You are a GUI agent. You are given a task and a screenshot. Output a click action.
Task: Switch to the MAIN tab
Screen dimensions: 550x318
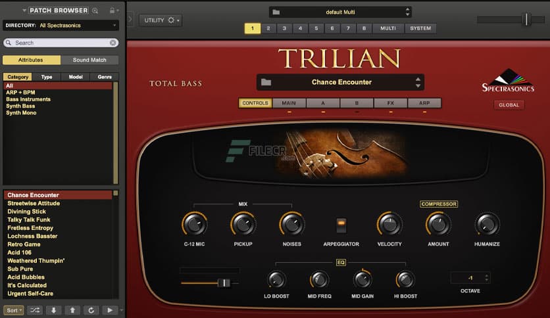[289, 103]
